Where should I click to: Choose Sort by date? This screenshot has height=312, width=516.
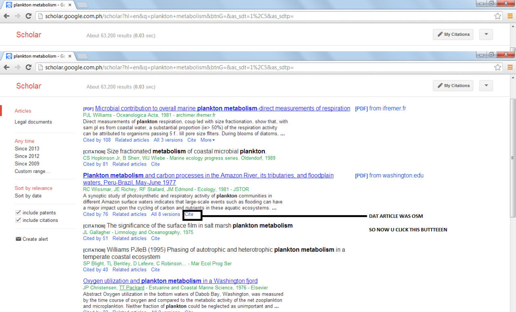coord(28,196)
